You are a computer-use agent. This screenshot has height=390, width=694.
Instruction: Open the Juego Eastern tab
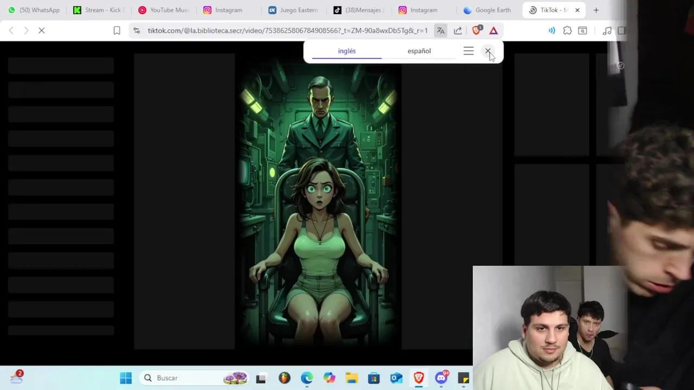click(x=294, y=10)
